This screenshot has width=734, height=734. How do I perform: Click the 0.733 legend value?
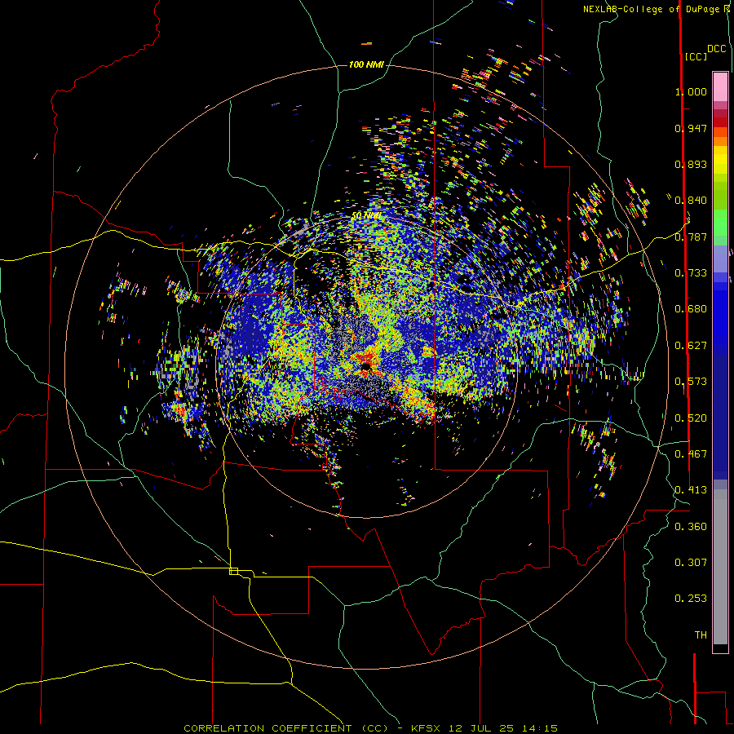pyautogui.click(x=691, y=273)
